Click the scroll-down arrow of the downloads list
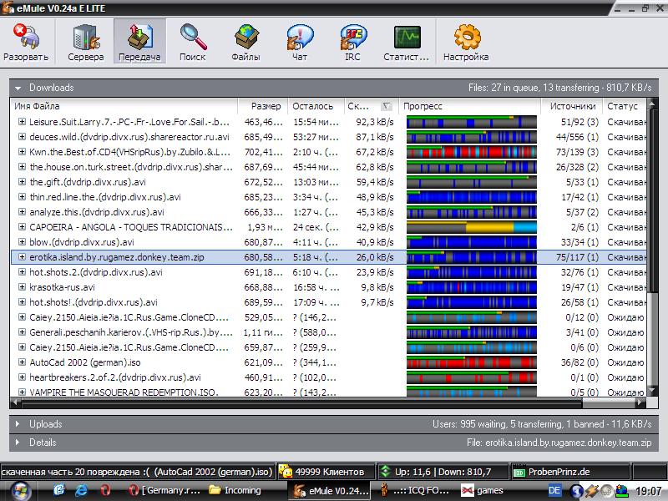 [651, 391]
